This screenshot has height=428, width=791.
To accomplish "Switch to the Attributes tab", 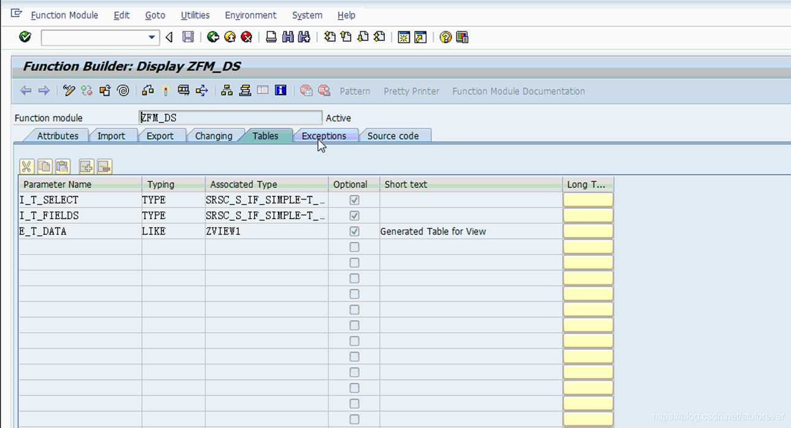I will tap(58, 136).
